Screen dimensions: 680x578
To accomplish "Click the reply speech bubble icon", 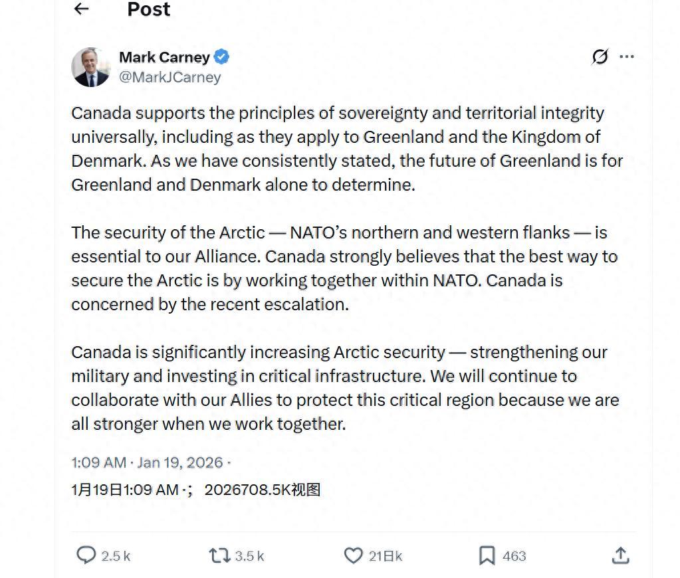I will click(86, 555).
